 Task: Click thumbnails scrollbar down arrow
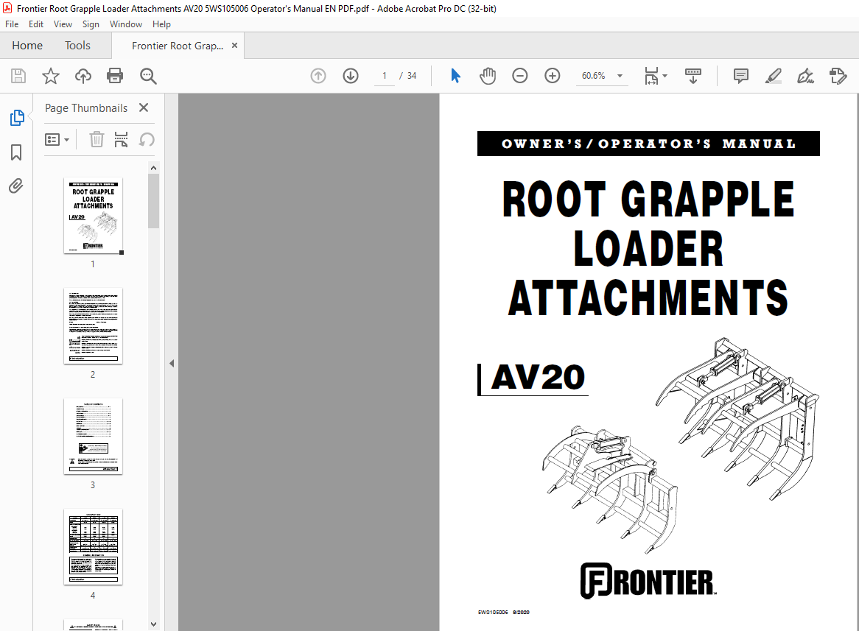click(153, 624)
